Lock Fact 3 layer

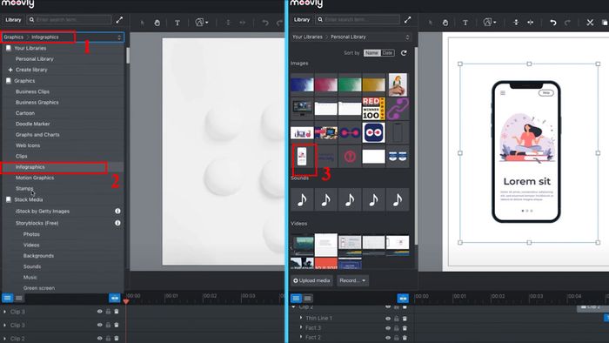(397, 328)
